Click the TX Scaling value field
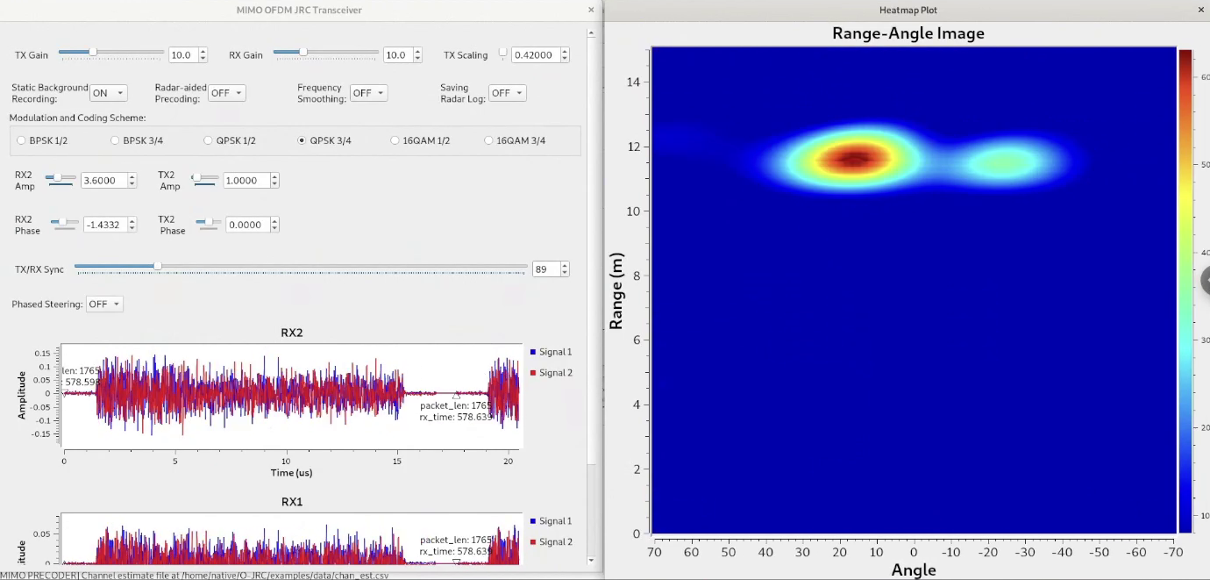This screenshot has height=580, width=1210. tap(535, 55)
